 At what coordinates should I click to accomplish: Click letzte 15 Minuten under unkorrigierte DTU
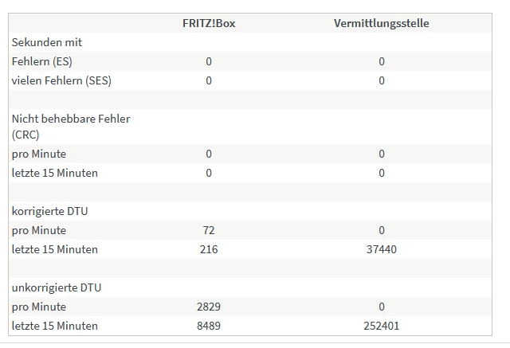click(x=55, y=326)
